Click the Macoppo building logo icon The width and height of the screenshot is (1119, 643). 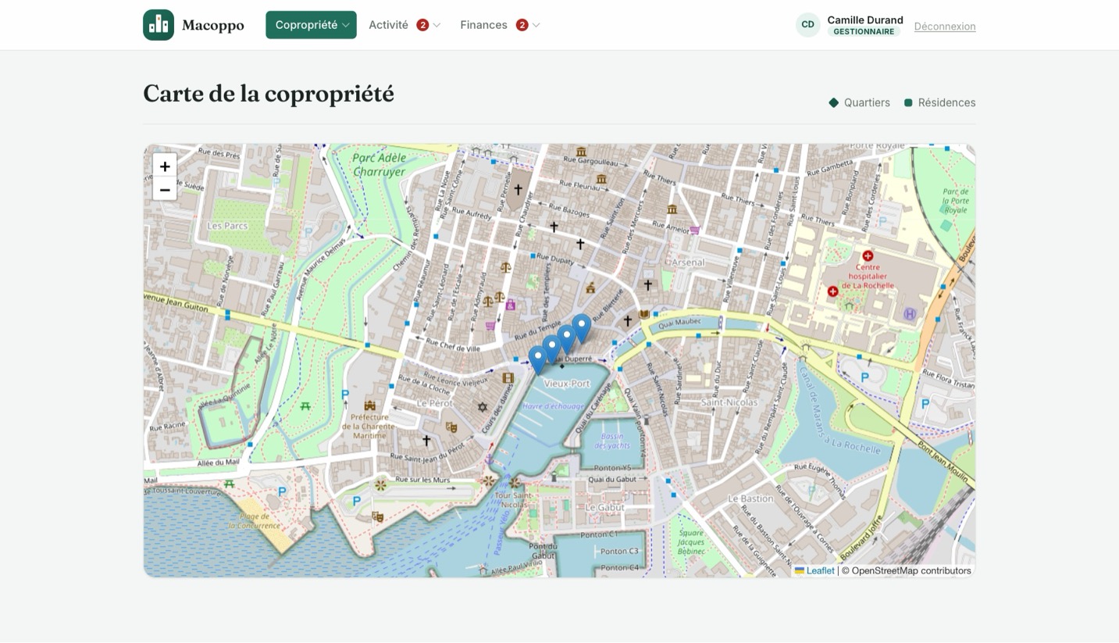point(159,25)
